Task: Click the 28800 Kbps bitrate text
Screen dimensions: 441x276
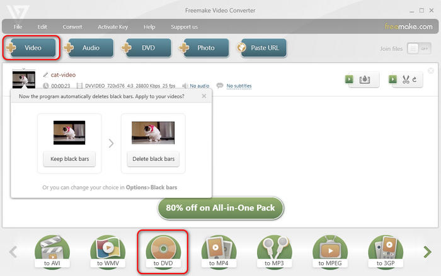Action: (148, 86)
